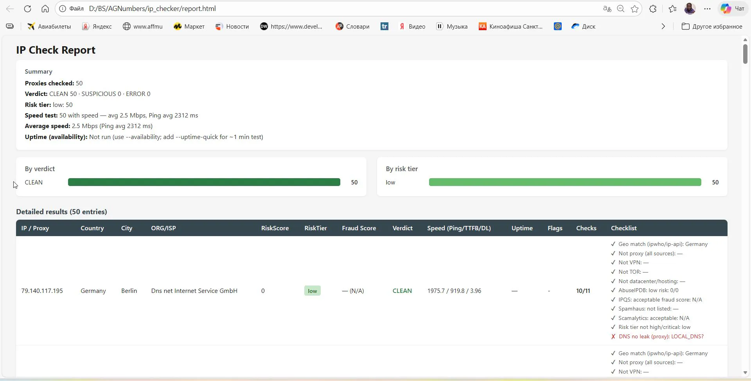Image resolution: width=751 pixels, height=381 pixels.
Task: View site info icon in address bar
Action: point(63,9)
